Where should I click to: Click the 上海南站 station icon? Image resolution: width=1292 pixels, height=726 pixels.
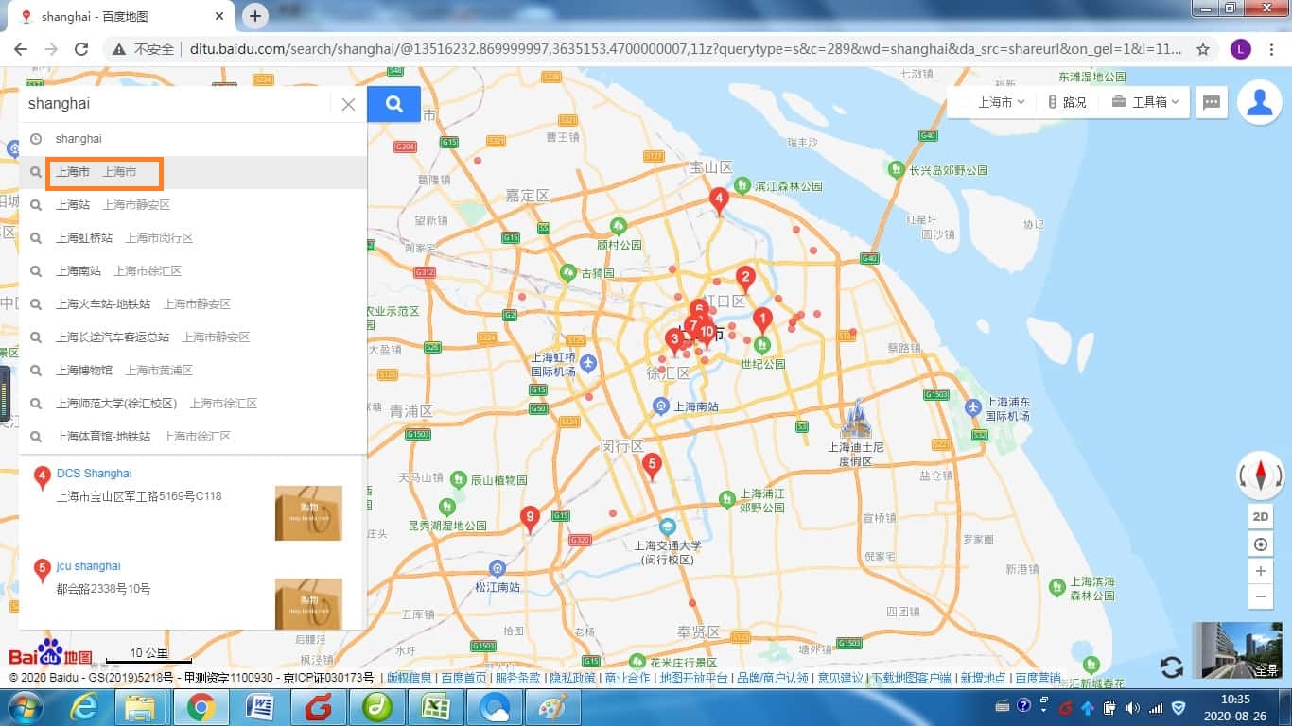click(x=661, y=406)
